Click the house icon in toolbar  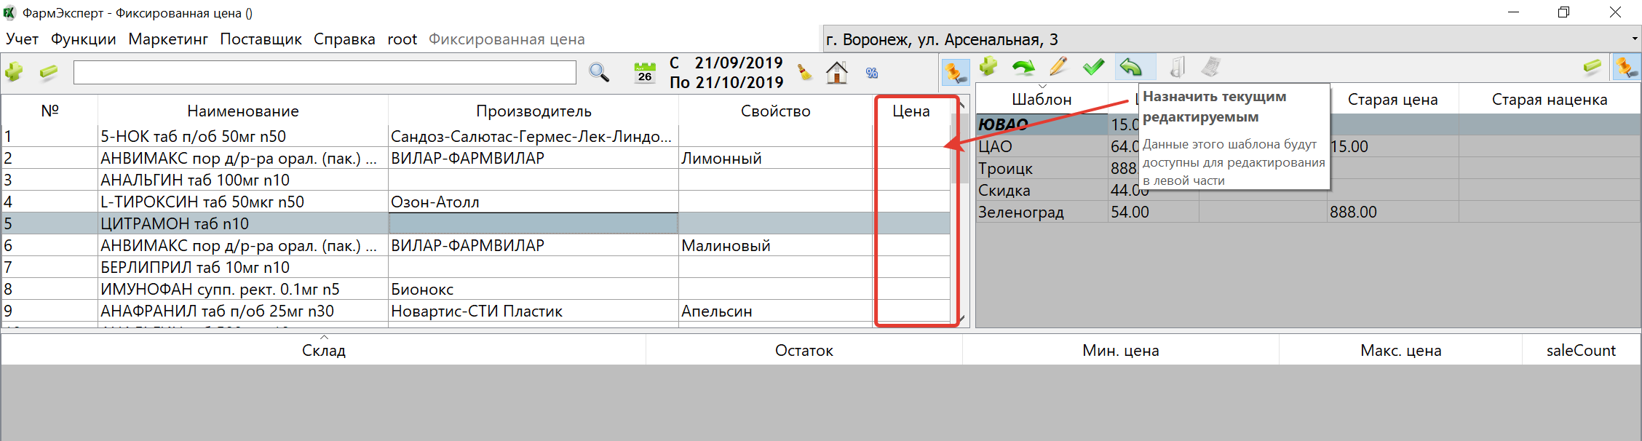click(837, 73)
